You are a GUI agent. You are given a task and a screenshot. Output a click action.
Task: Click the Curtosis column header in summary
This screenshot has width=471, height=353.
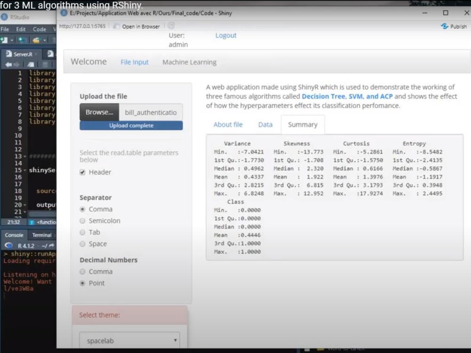point(356,144)
